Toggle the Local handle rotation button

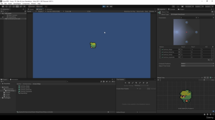click(x=40, y=6)
